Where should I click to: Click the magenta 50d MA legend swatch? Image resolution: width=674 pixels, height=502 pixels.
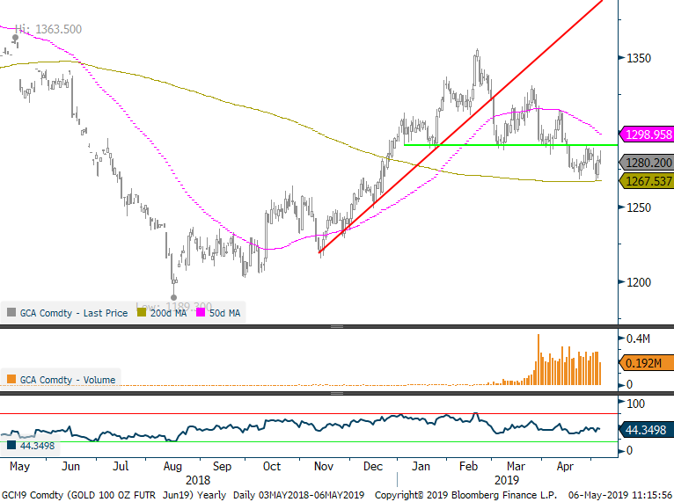[x=201, y=313]
